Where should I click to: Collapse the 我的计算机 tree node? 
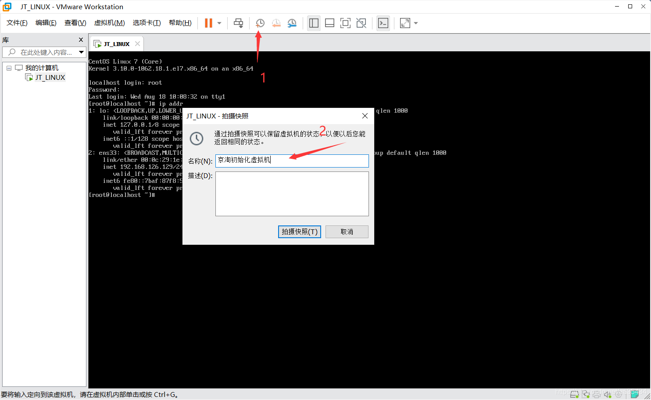pos(9,68)
